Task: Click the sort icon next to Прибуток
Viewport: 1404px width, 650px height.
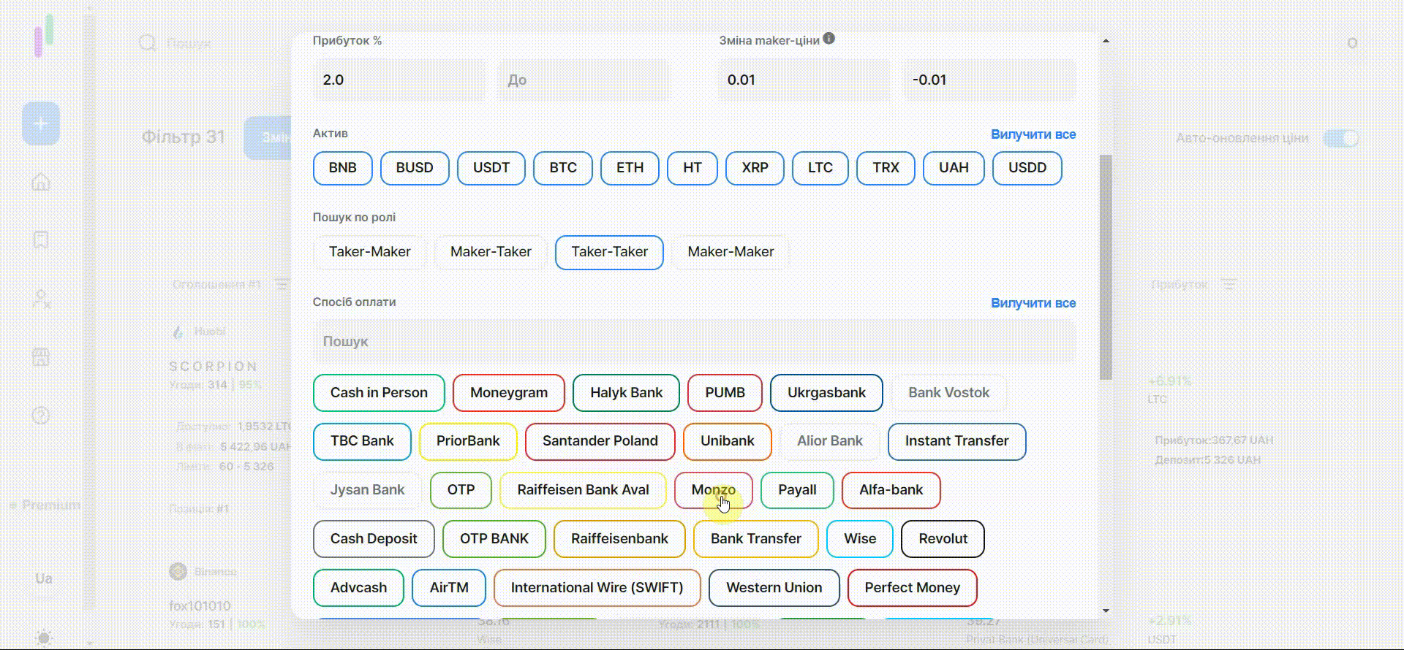Action: click(1229, 284)
